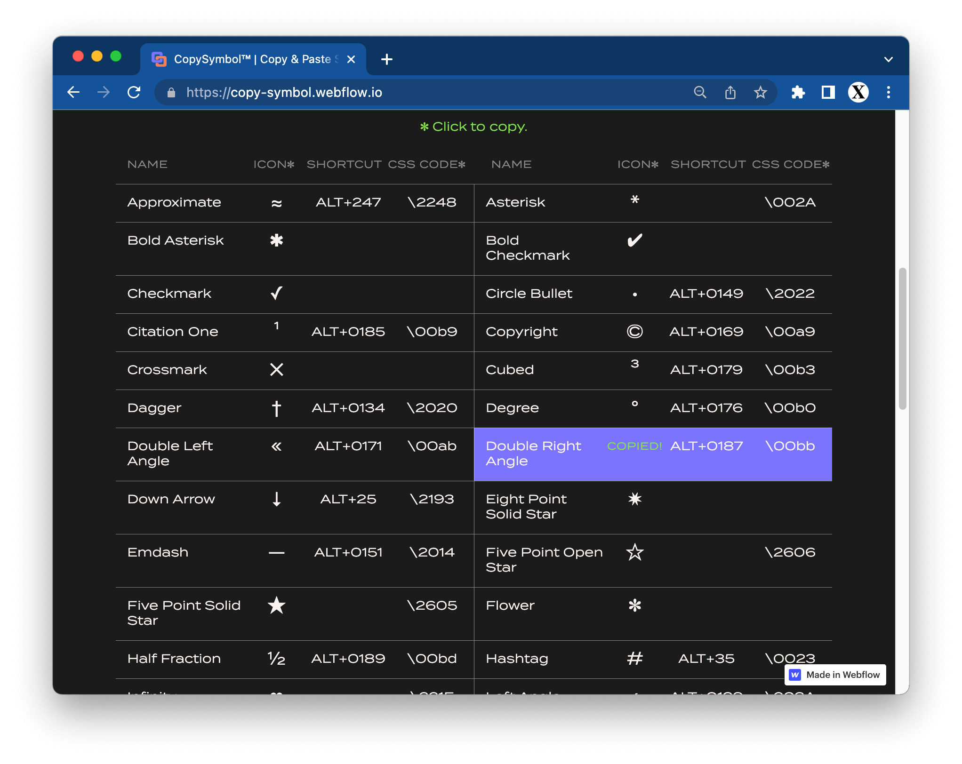Bookmark this page with the star icon
Screen dimensions: 962x764
point(760,92)
